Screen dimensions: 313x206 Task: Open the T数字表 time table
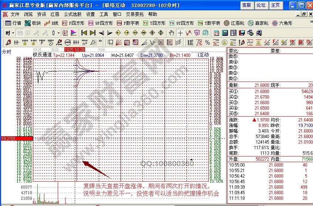(x=209, y=23)
